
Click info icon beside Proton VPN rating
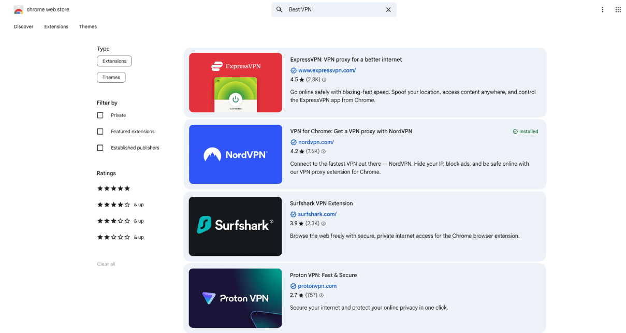coord(322,296)
